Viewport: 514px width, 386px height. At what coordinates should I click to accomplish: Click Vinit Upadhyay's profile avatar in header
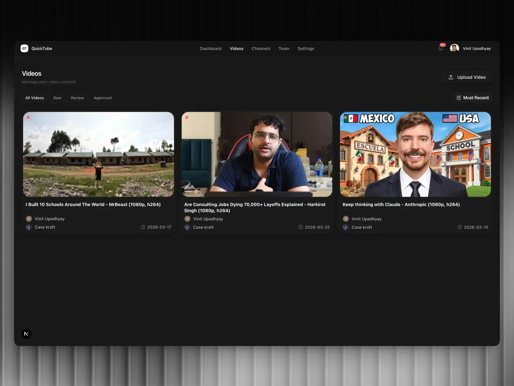click(x=454, y=48)
